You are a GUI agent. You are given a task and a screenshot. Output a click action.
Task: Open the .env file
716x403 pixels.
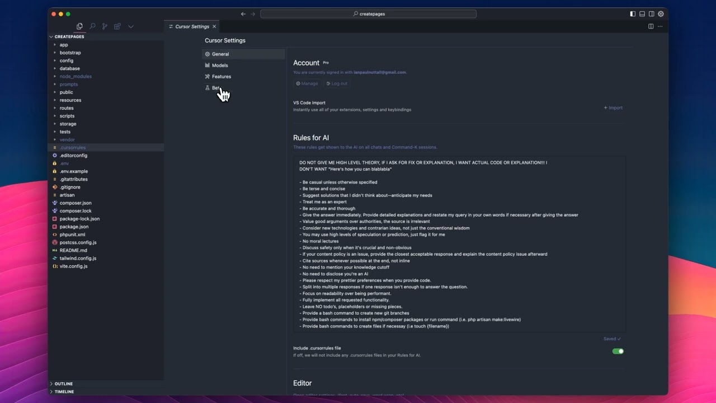(106, 163)
